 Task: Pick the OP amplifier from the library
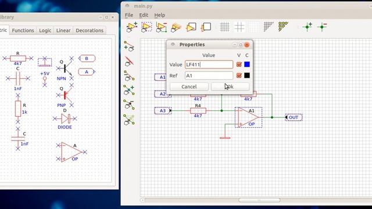[71, 152]
